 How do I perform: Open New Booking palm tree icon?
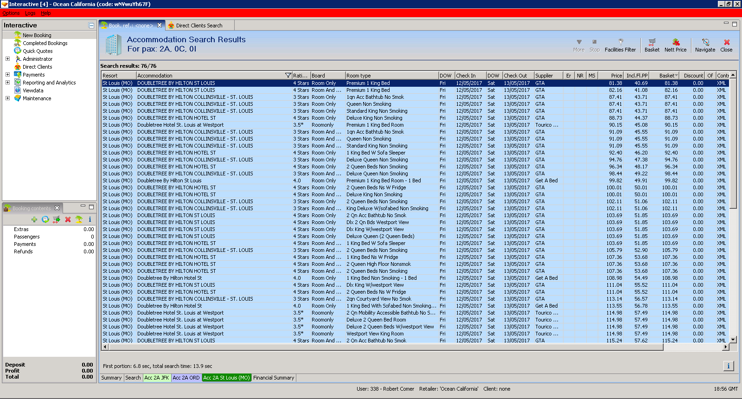pos(18,35)
